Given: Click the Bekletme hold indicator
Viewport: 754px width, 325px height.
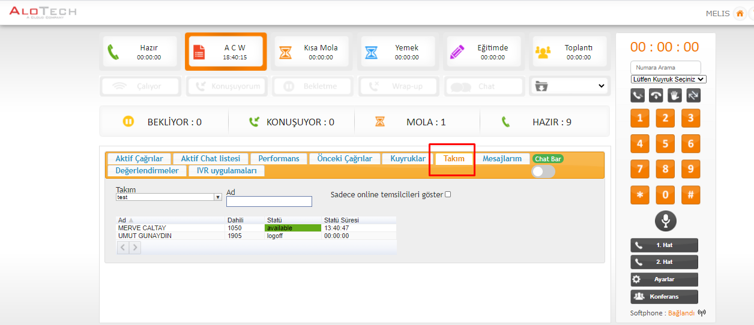Looking at the screenshot, I should [313, 86].
